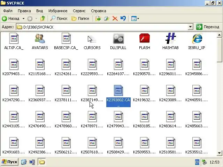Click the red Delete X icon

[115, 18]
